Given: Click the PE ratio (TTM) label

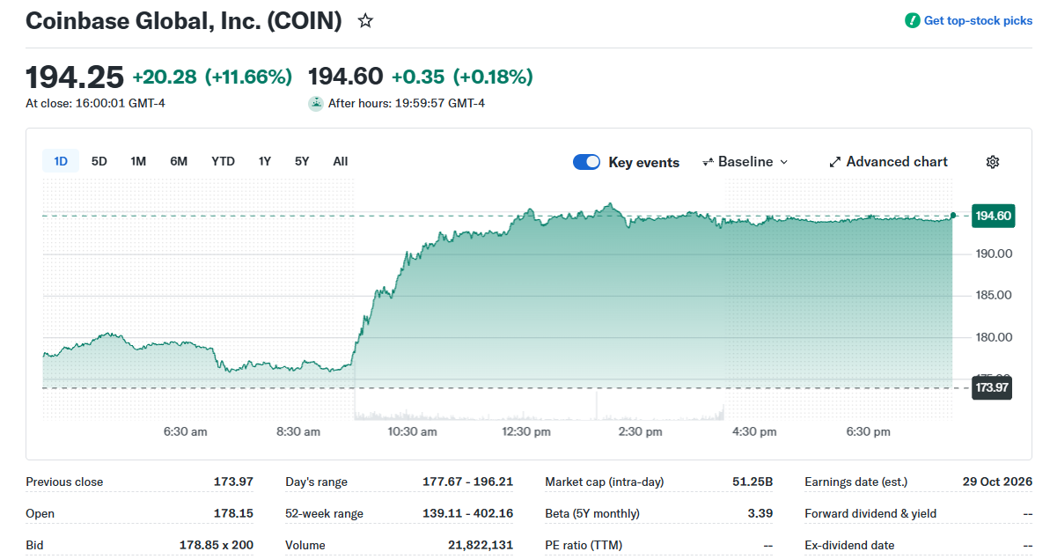Looking at the screenshot, I should pos(584,546).
